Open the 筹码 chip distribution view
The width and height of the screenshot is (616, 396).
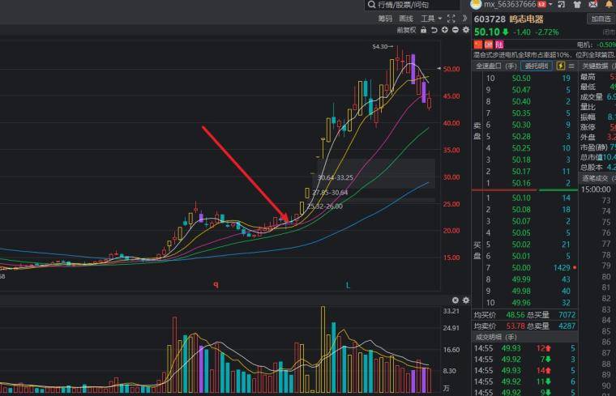click(385, 19)
